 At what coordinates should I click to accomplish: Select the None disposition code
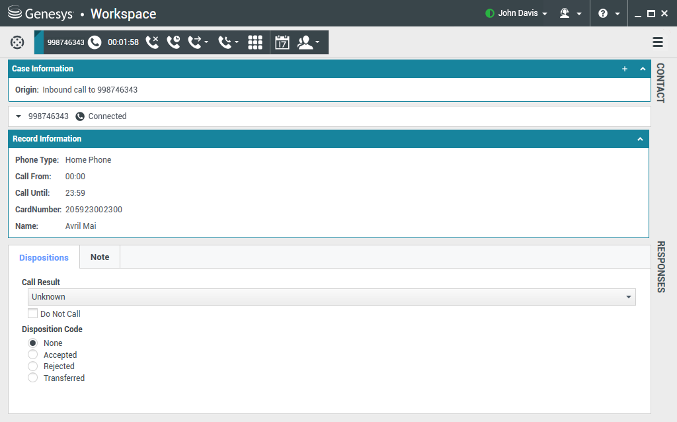click(33, 343)
